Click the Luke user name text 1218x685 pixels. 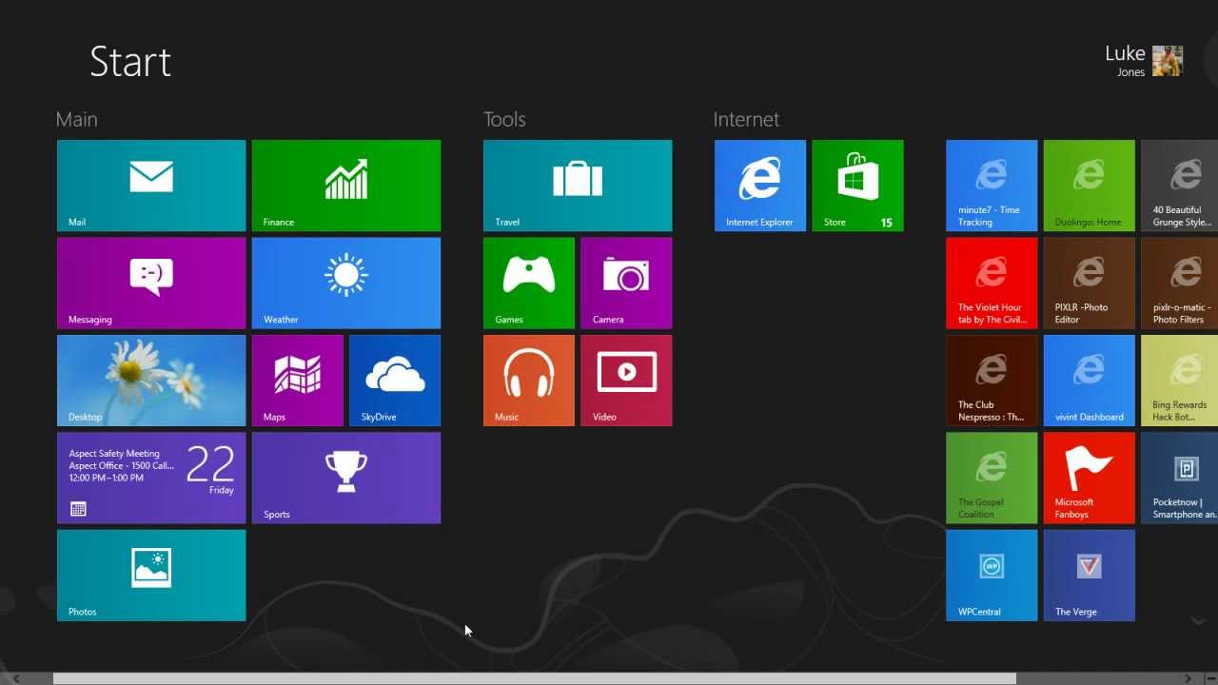point(1125,53)
